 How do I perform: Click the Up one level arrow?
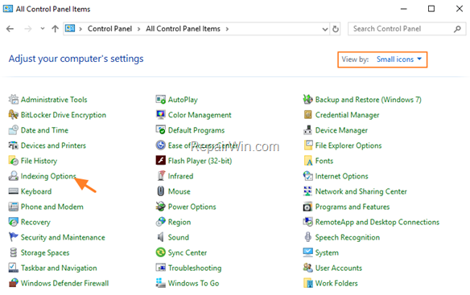point(56,29)
